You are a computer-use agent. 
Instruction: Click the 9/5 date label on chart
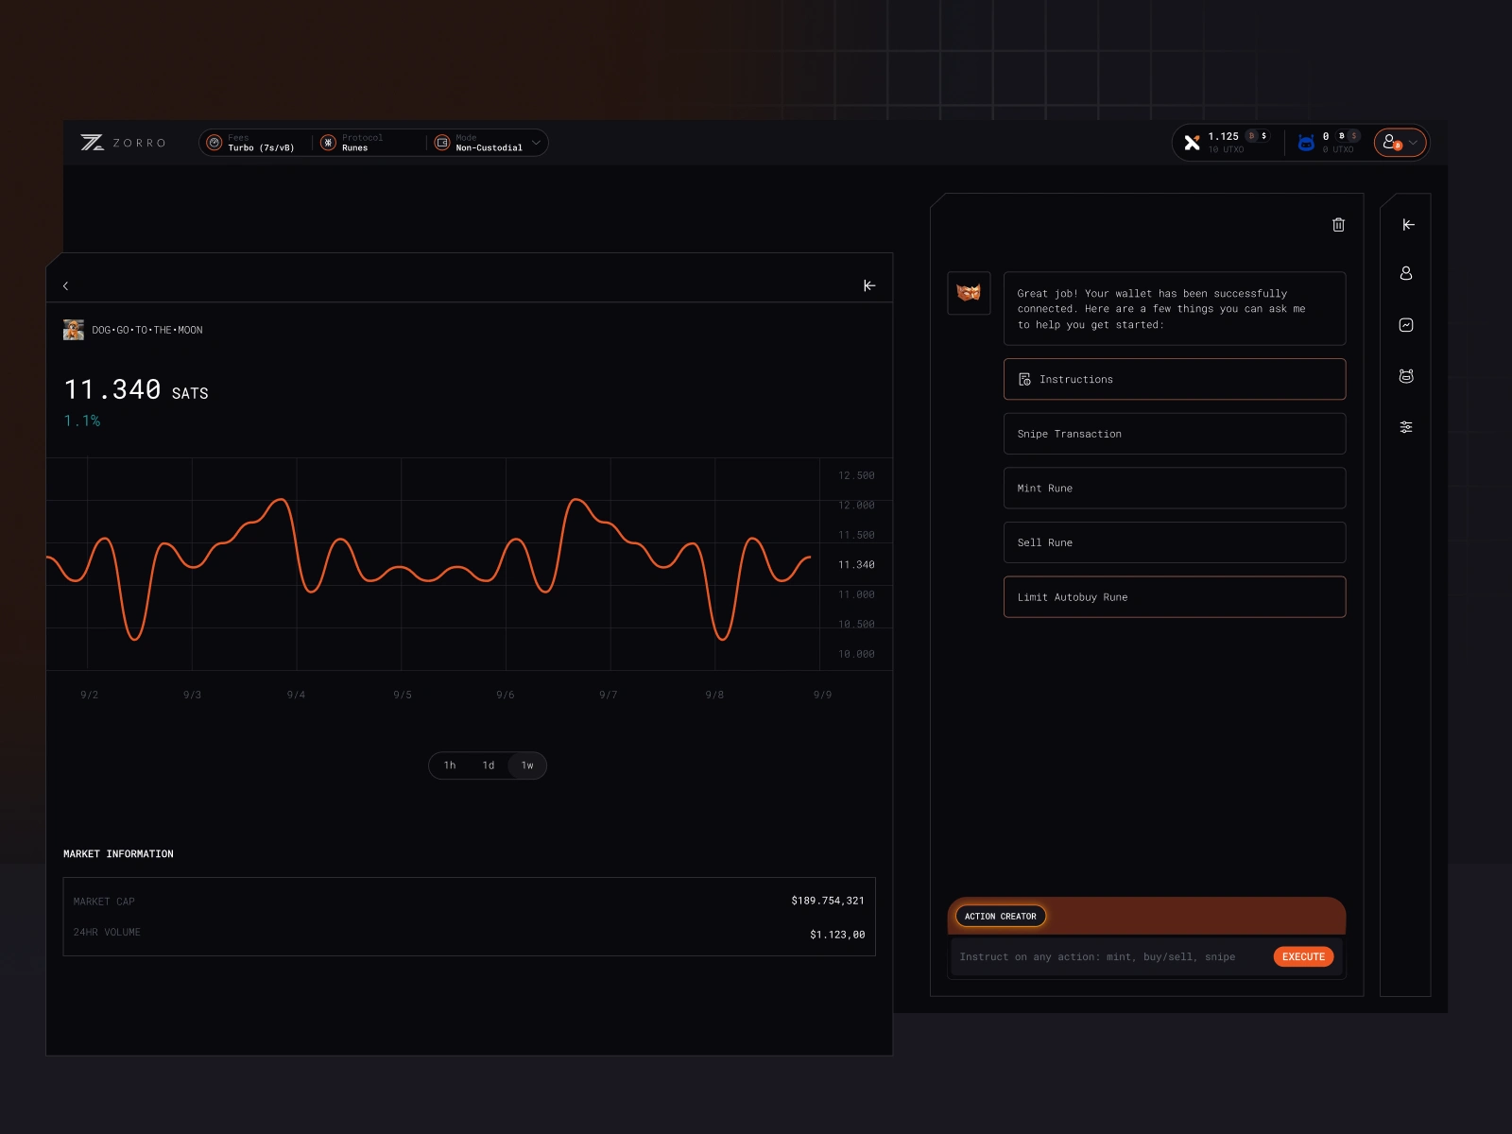click(403, 695)
